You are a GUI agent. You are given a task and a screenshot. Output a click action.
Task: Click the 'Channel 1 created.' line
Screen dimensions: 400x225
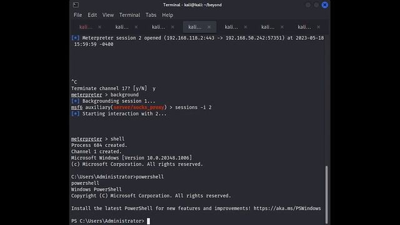point(96,151)
